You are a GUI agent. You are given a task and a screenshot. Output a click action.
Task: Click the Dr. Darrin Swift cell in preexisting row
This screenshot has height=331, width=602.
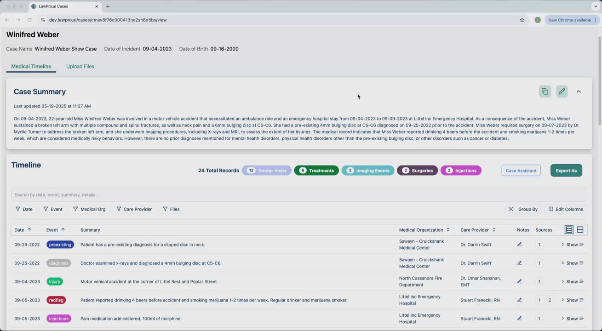[476, 245]
